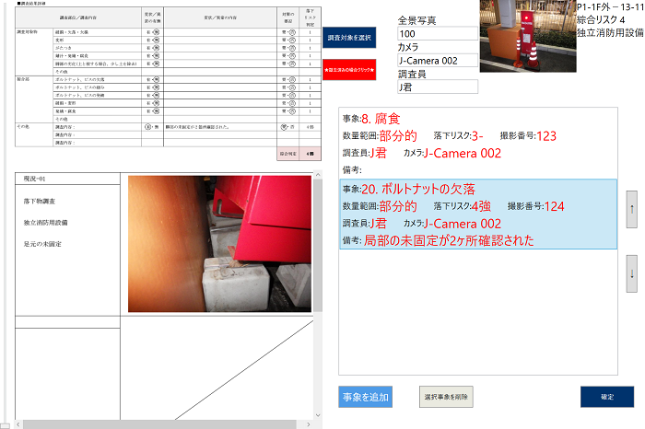
Task: Click the 総合判定 cell in survey table
Action: pyautogui.click(x=287, y=154)
